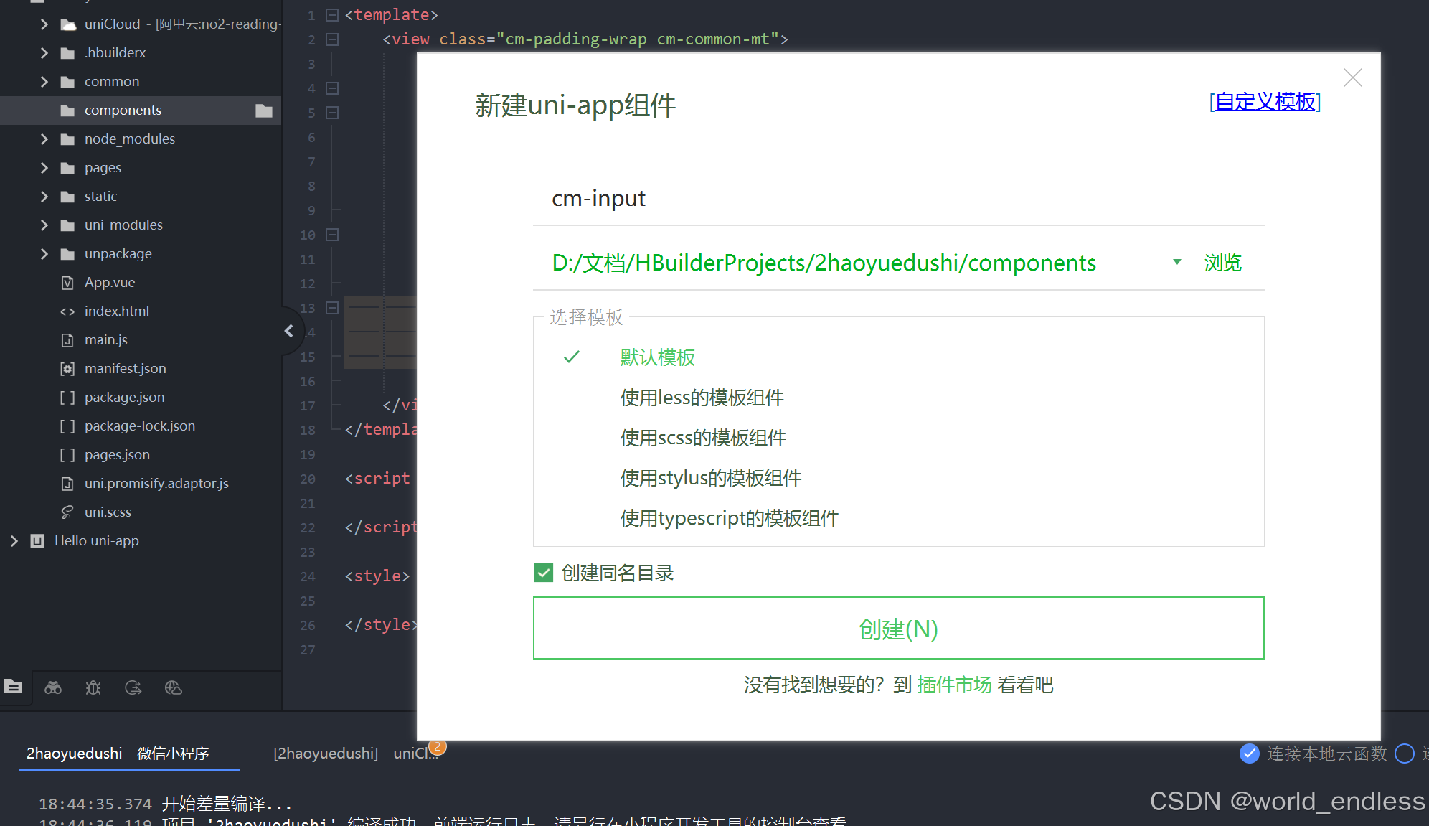Click the circular-arrows run console icon
The height and width of the screenshot is (826, 1429).
click(133, 687)
